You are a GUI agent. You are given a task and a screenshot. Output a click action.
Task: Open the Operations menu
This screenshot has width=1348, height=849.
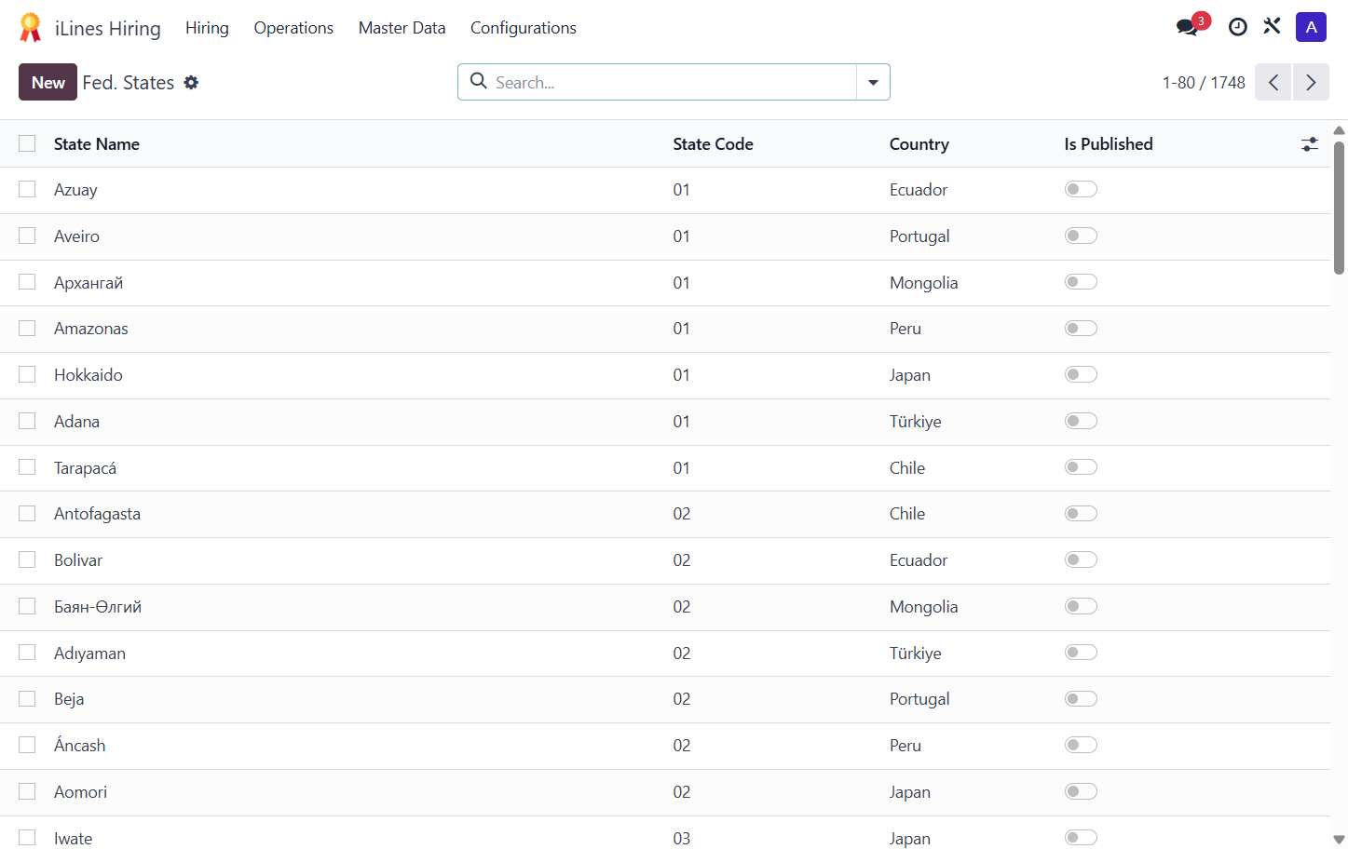293,28
